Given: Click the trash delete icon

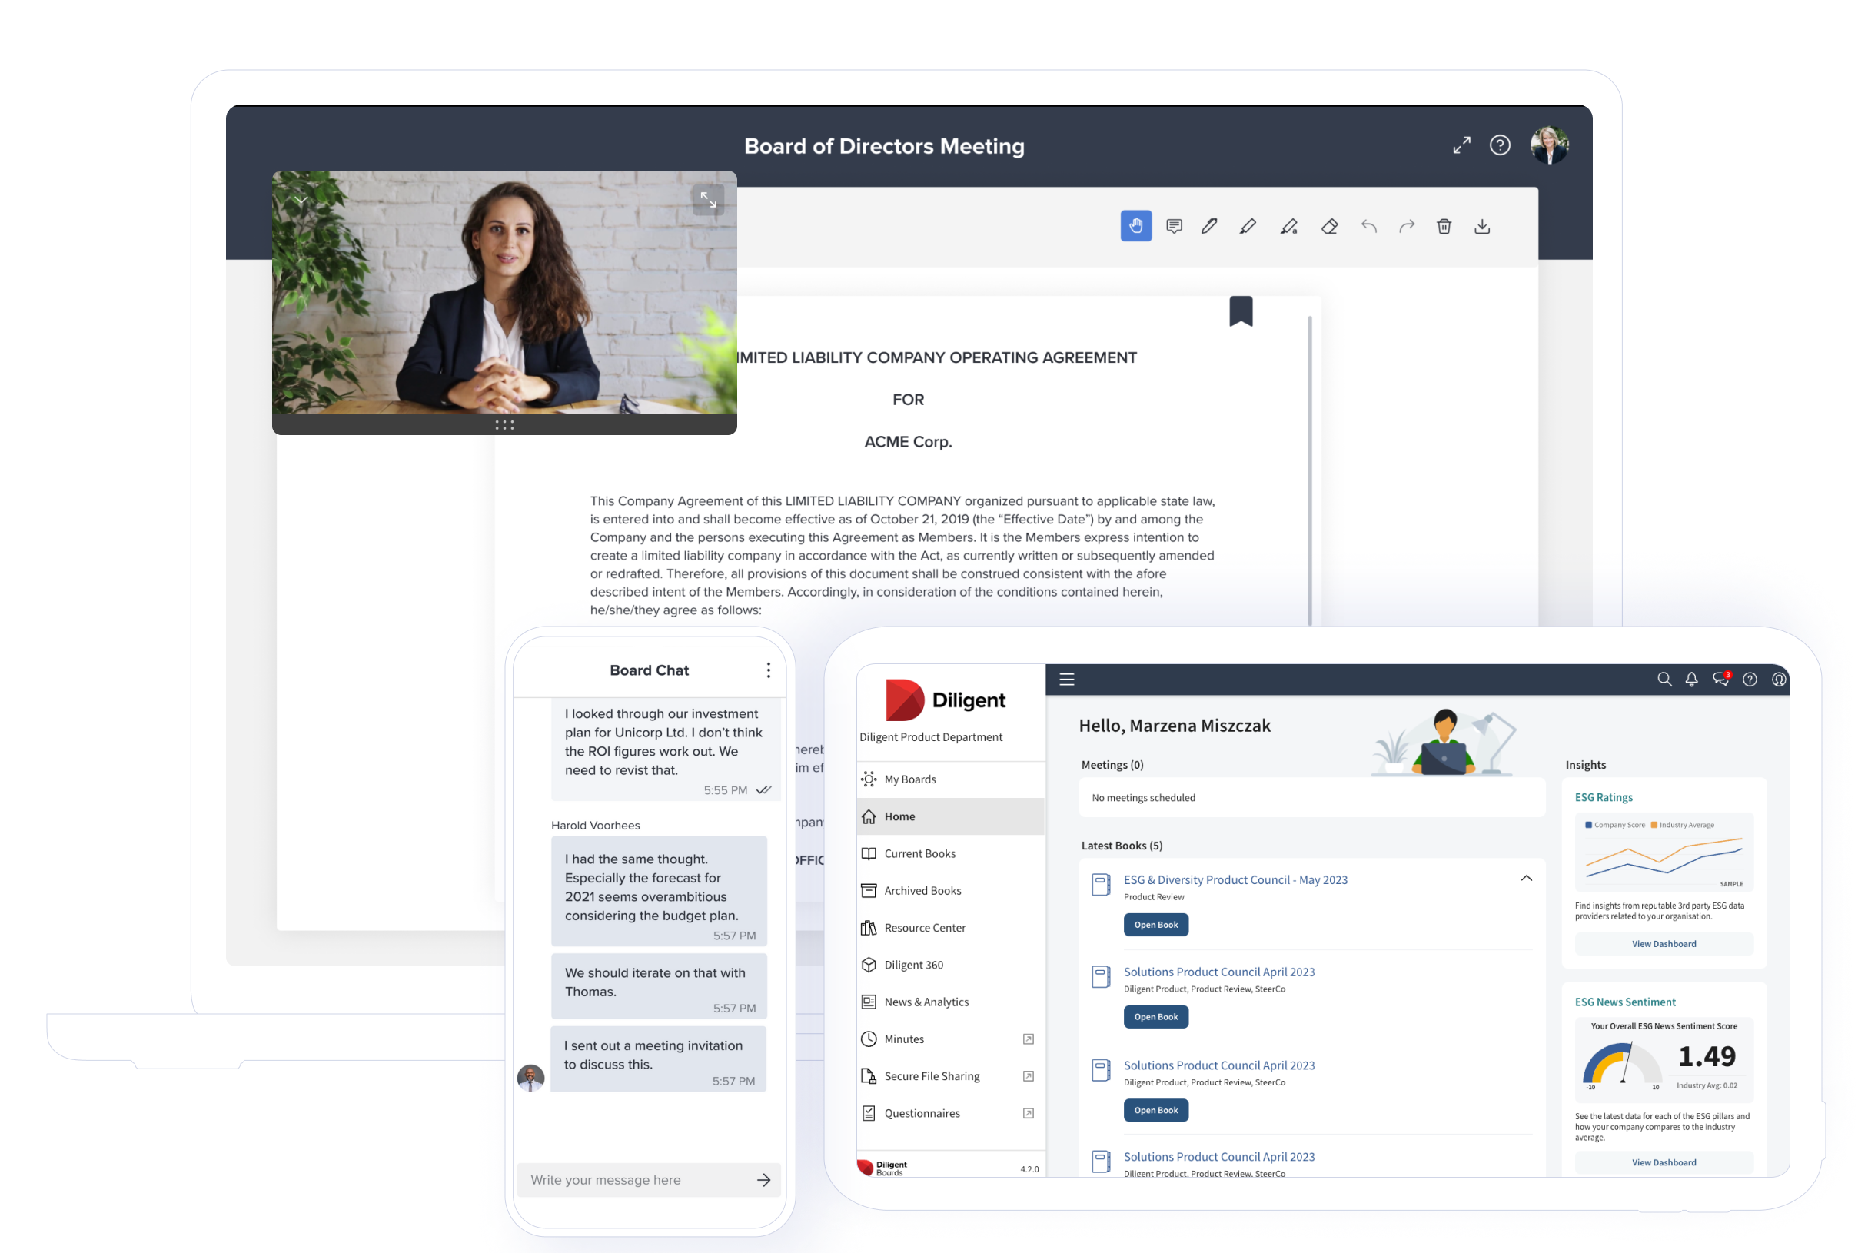Looking at the screenshot, I should [1444, 226].
